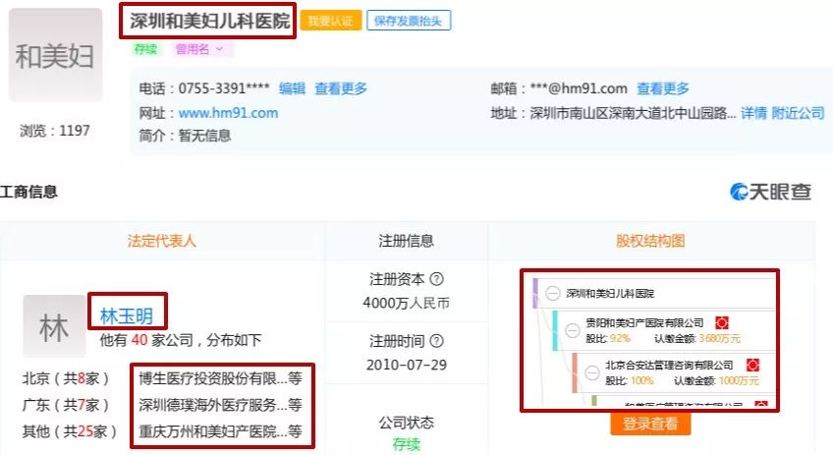
Task: Click 查看更多 beside the phone number
Action: 341,88
